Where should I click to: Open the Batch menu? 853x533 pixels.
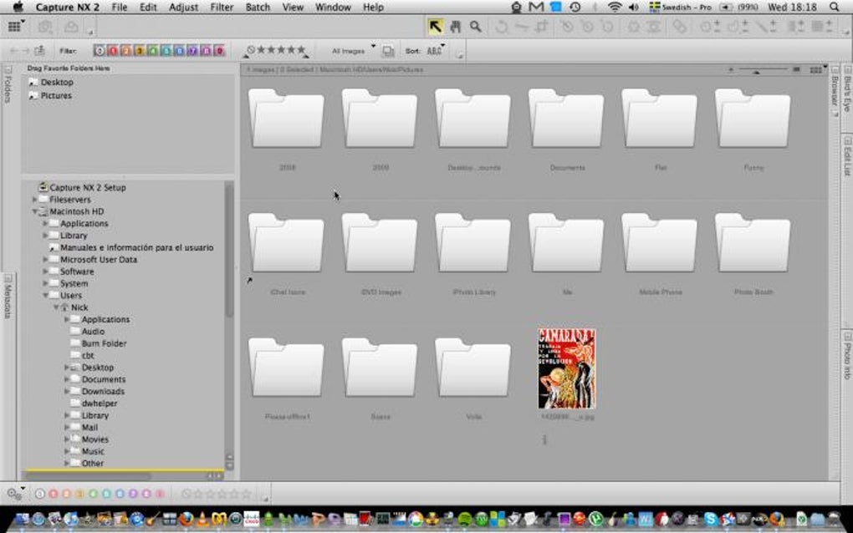click(258, 8)
